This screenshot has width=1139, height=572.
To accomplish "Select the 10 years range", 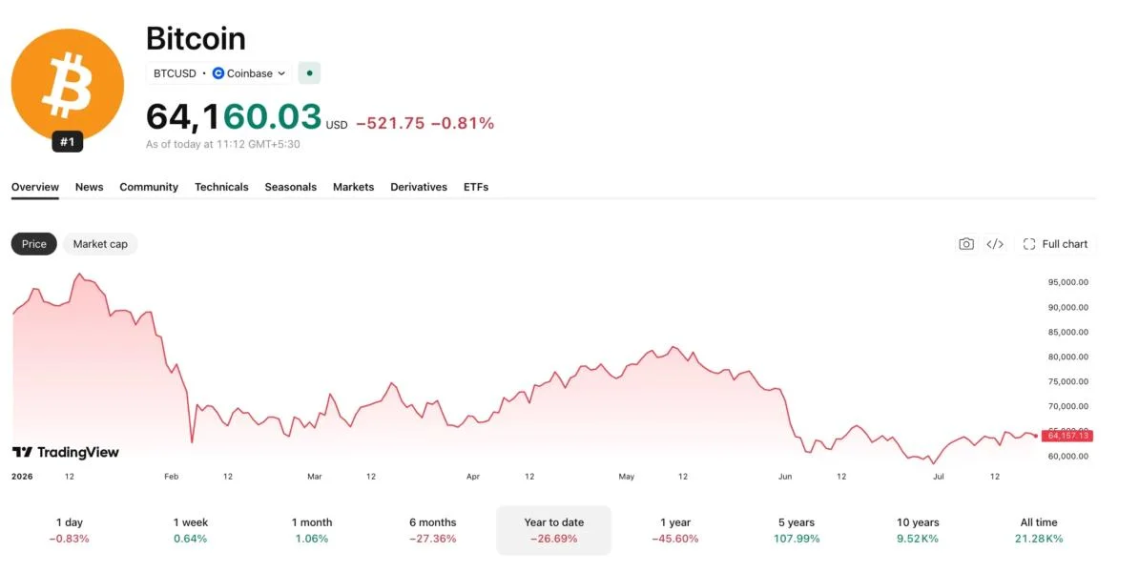I will [x=919, y=531].
